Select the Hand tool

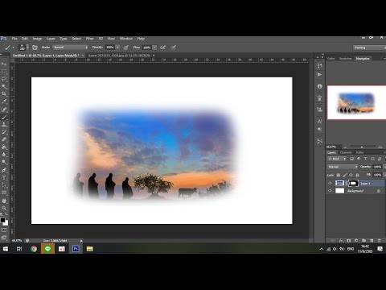coord(4,201)
